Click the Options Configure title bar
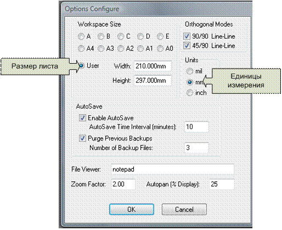The width and height of the screenshot is (282, 230). (156, 9)
